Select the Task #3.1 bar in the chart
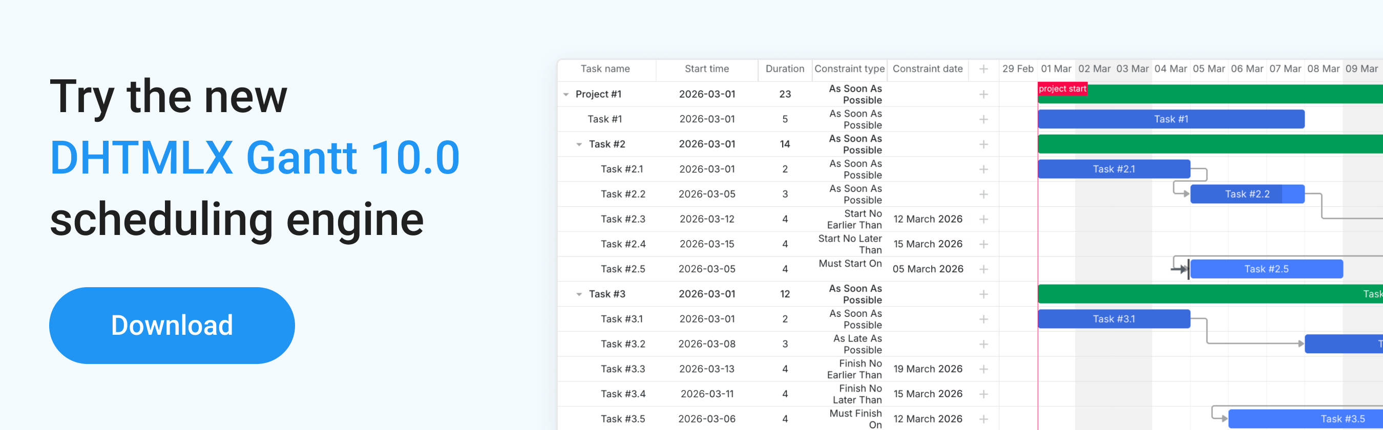 click(x=1114, y=319)
